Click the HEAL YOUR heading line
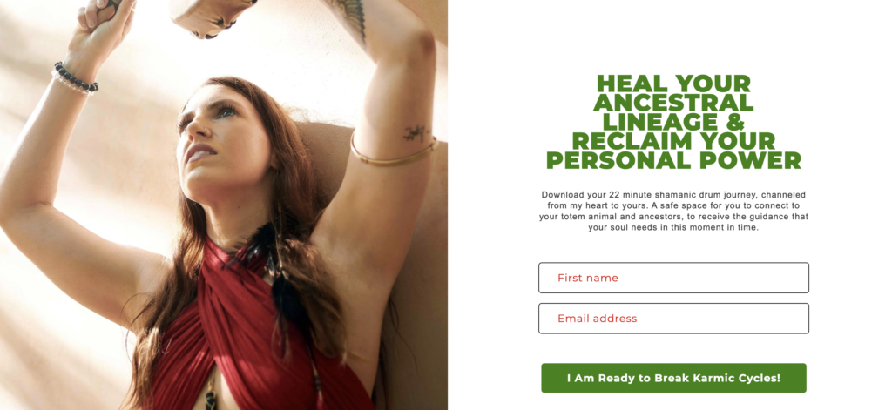 [673, 84]
